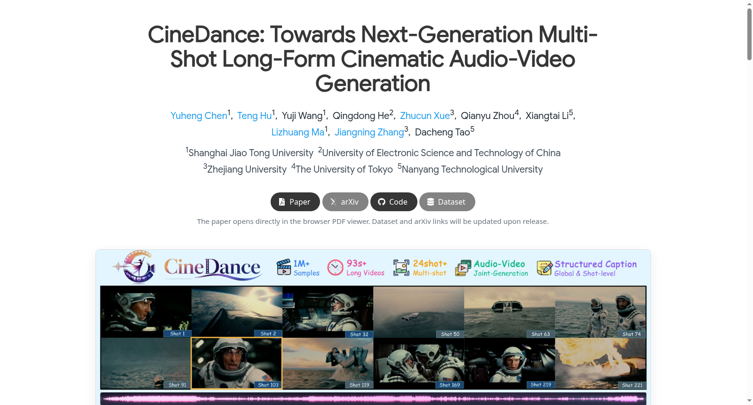Click the PDF file icon in Paper button
This screenshot has height=405, width=753.
point(282,202)
